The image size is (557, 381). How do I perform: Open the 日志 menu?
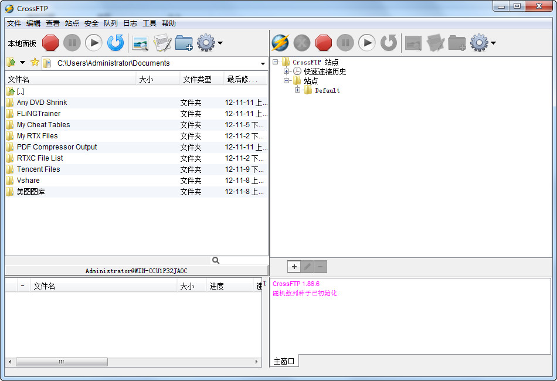click(130, 23)
